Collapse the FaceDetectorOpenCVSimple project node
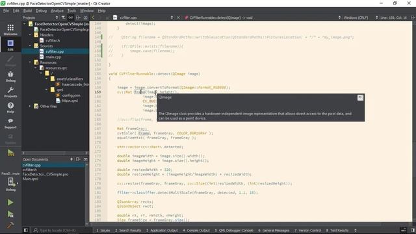416x234 pixels. (25, 24)
